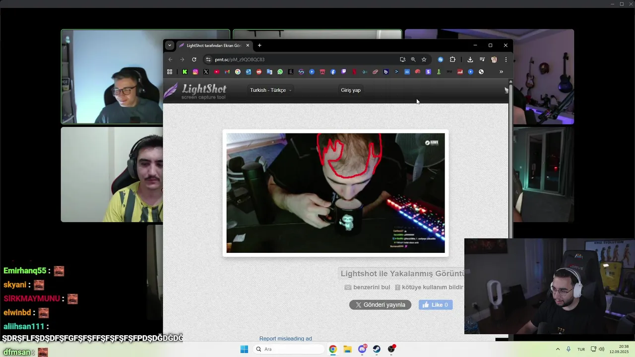Click Report misleading ad link
Screen dimensions: 635x357
click(x=286, y=339)
